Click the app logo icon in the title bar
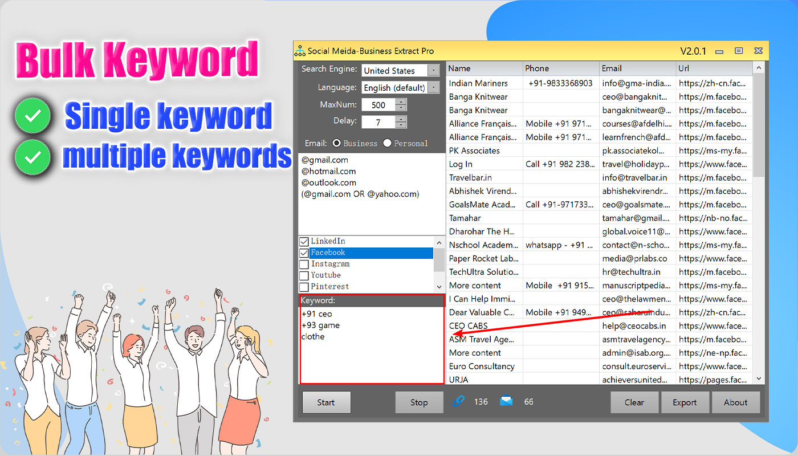The height and width of the screenshot is (456, 798). click(300, 51)
